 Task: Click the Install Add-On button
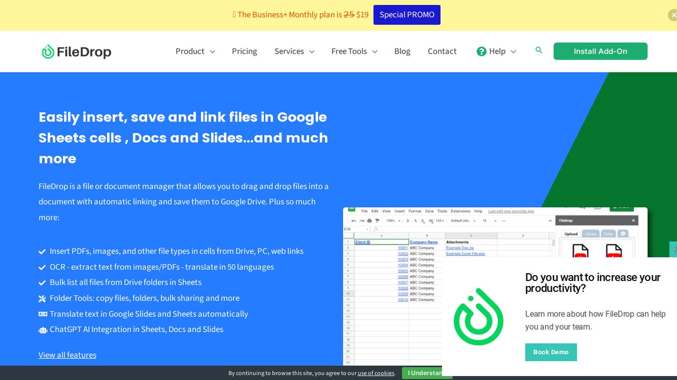pos(600,51)
